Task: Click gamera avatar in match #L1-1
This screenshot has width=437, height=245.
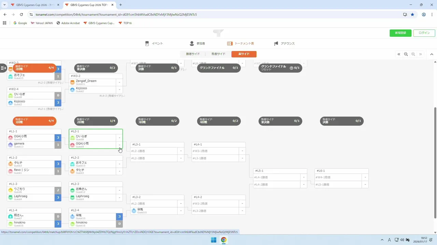Action: (x=11, y=145)
